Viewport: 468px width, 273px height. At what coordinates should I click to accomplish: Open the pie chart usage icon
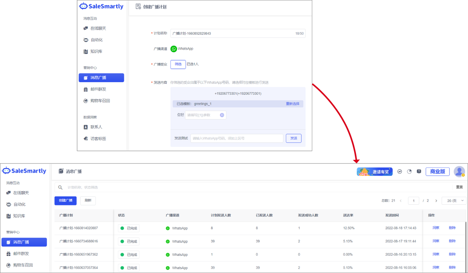point(409,171)
